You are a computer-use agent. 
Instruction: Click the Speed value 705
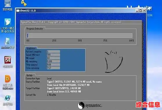tap(53, 55)
